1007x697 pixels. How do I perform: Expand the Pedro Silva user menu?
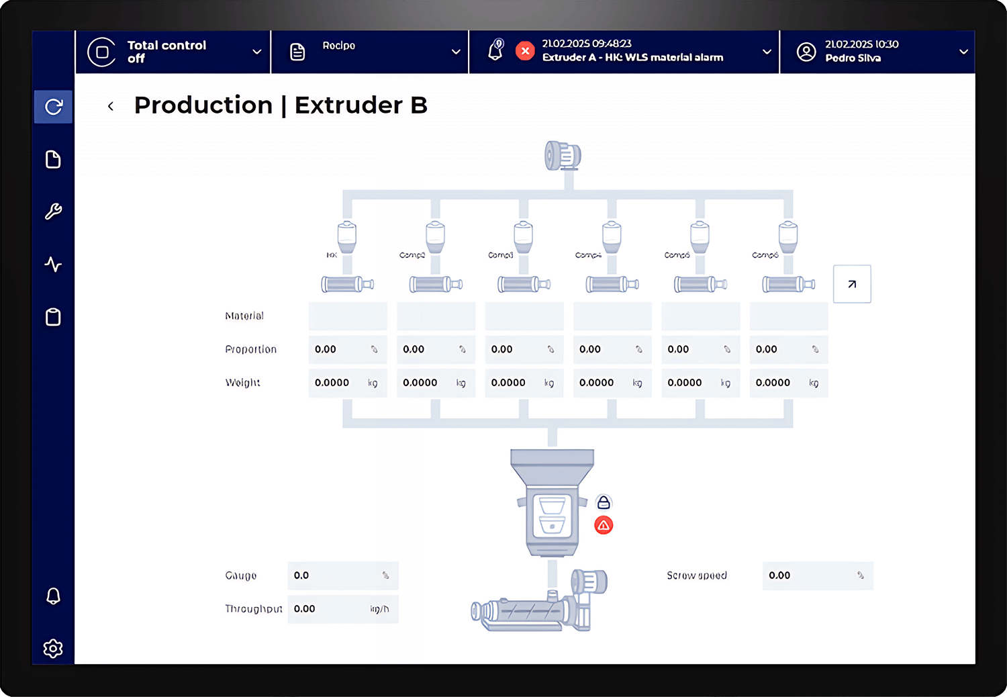tap(963, 52)
